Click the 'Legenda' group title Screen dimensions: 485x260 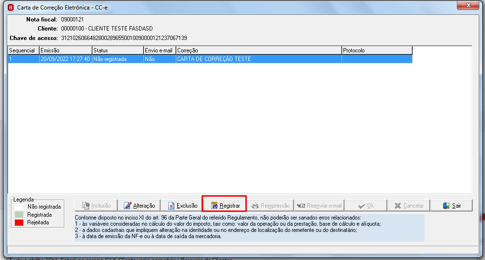pos(23,200)
